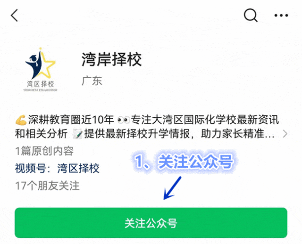
Task: Open the three-dot more options menu
Action: (x=281, y=16)
